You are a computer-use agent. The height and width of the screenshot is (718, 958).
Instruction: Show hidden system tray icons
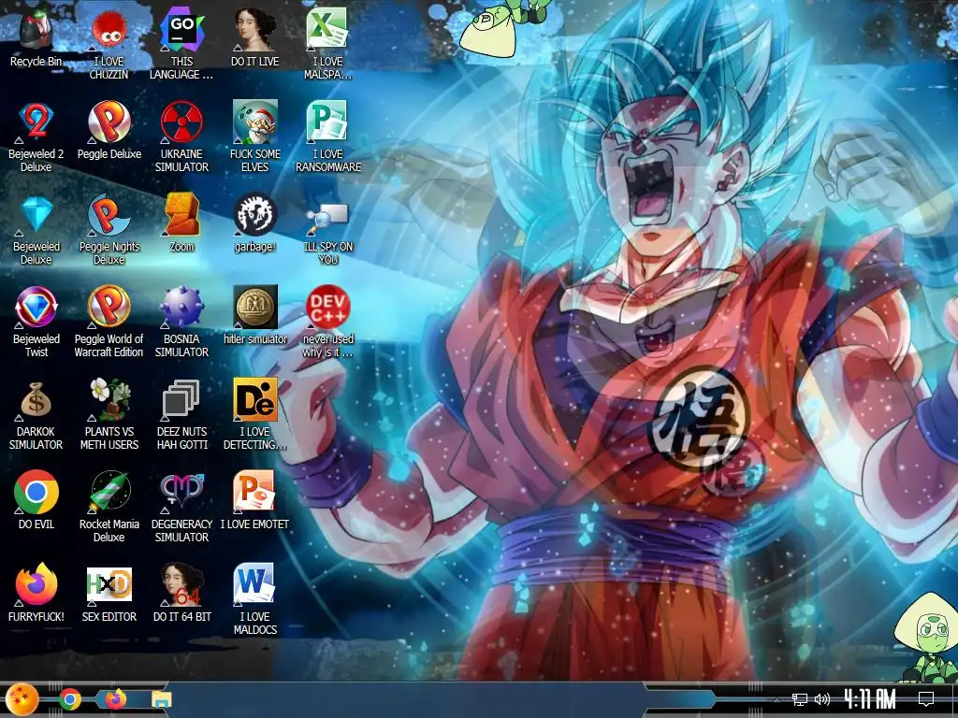coord(777,699)
